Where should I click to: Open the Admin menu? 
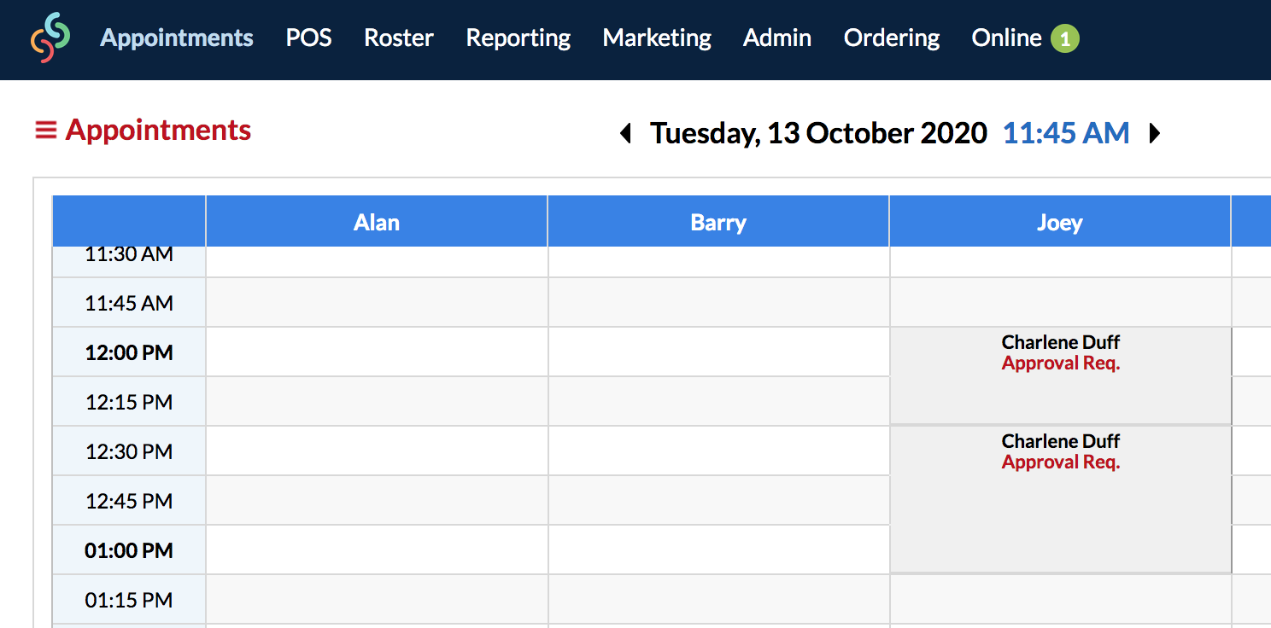pos(776,38)
